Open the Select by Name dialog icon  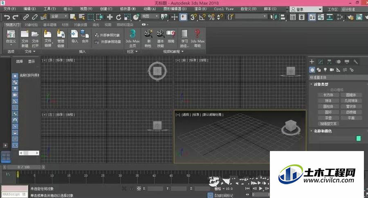pyautogui.click(x=82, y=17)
